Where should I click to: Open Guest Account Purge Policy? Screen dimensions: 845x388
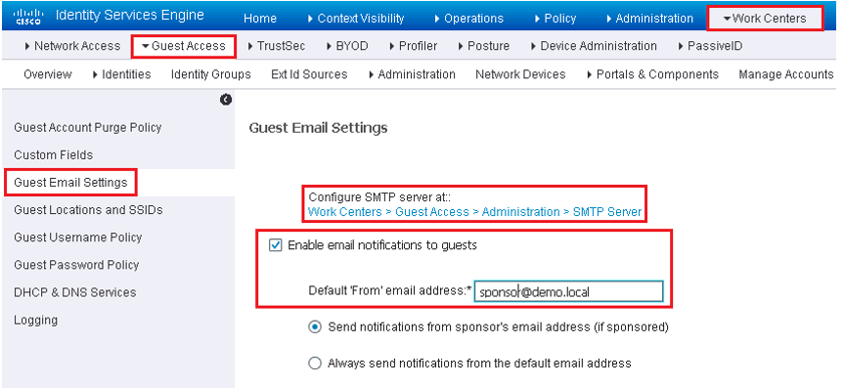click(x=88, y=128)
